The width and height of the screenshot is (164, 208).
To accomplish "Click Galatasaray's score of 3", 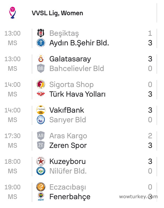I will coord(150,59).
